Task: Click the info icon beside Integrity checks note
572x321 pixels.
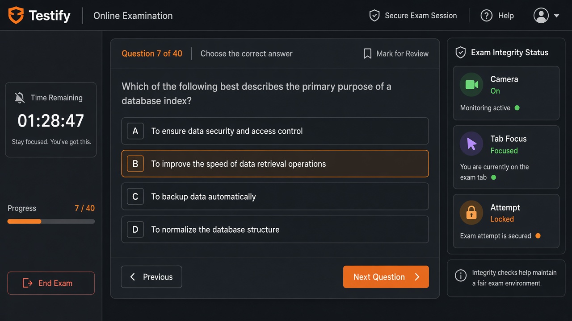Action: click(x=460, y=276)
